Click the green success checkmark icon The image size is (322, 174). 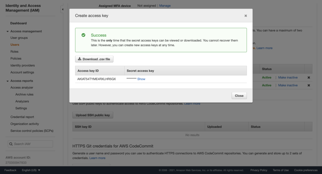click(83, 35)
